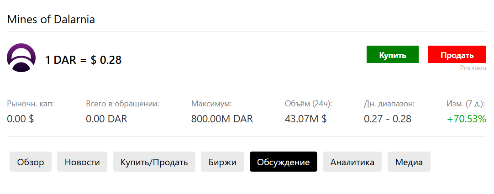Click the +70.53% weekly change value
This screenshot has height=194, width=494.
(x=467, y=119)
